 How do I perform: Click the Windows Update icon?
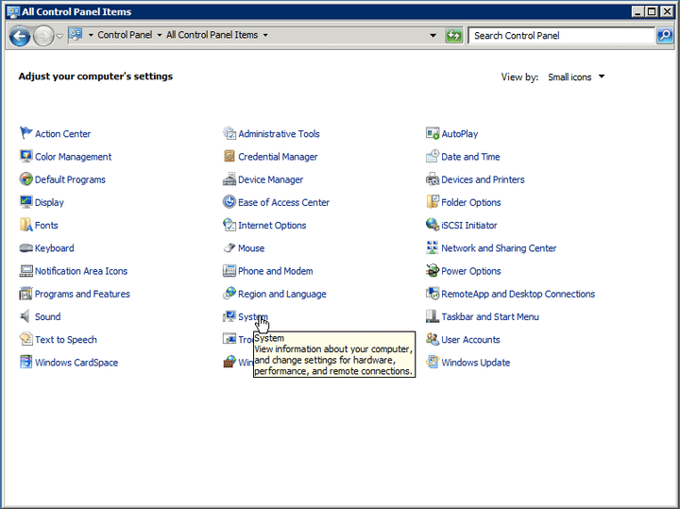click(433, 363)
